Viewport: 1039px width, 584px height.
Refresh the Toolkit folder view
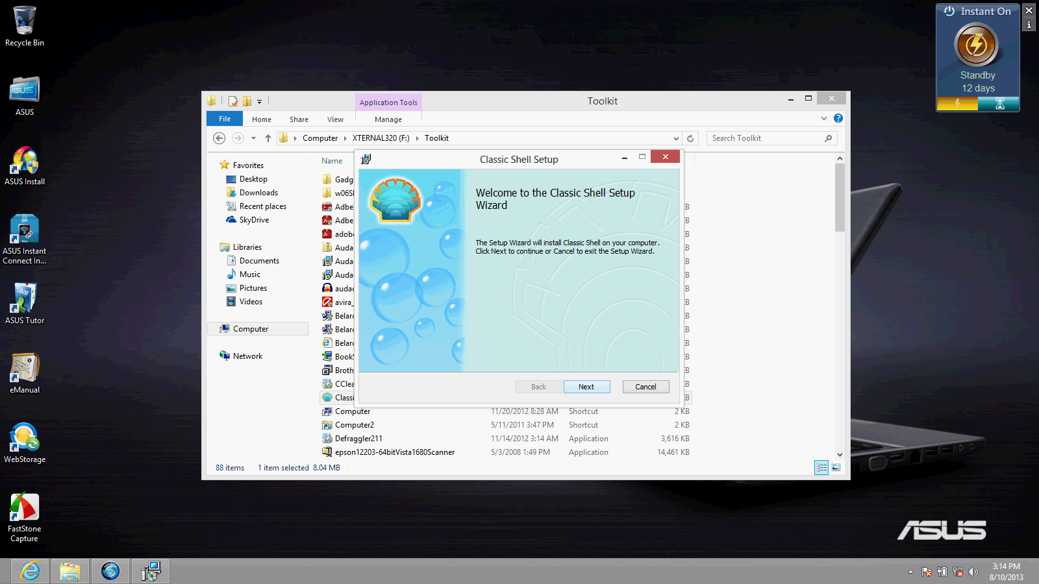click(x=690, y=138)
